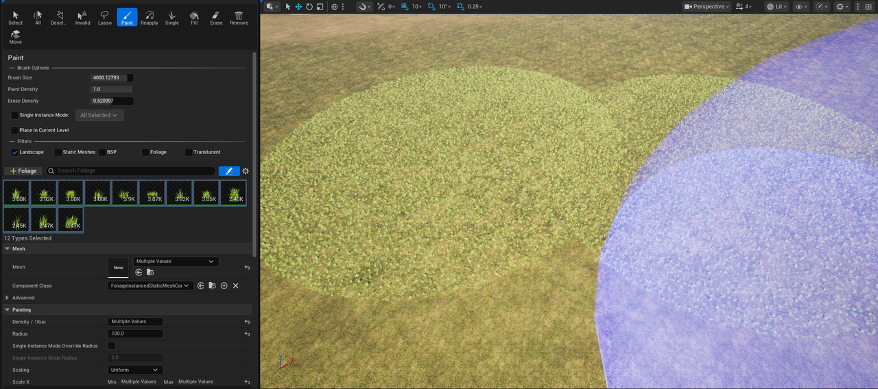The height and width of the screenshot is (389, 878).
Task: Click the Radius value field
Action: click(136, 334)
